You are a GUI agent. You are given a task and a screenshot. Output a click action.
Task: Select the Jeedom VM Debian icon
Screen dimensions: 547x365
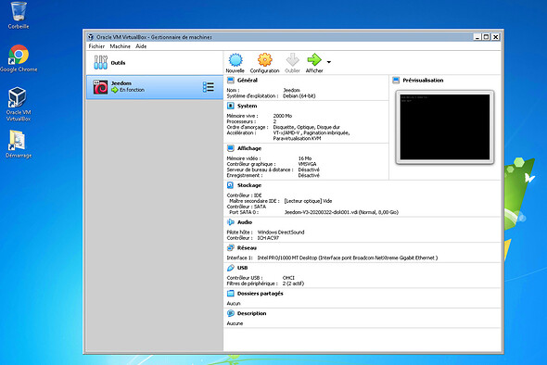pyautogui.click(x=100, y=87)
